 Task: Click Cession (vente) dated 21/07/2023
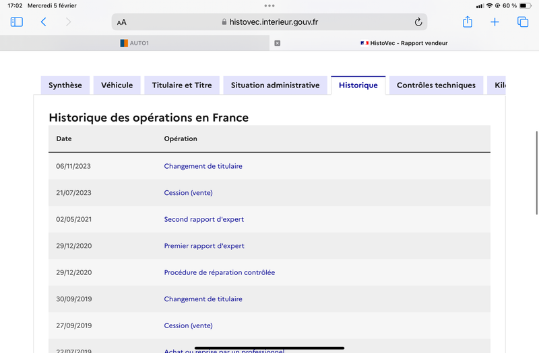coord(189,193)
